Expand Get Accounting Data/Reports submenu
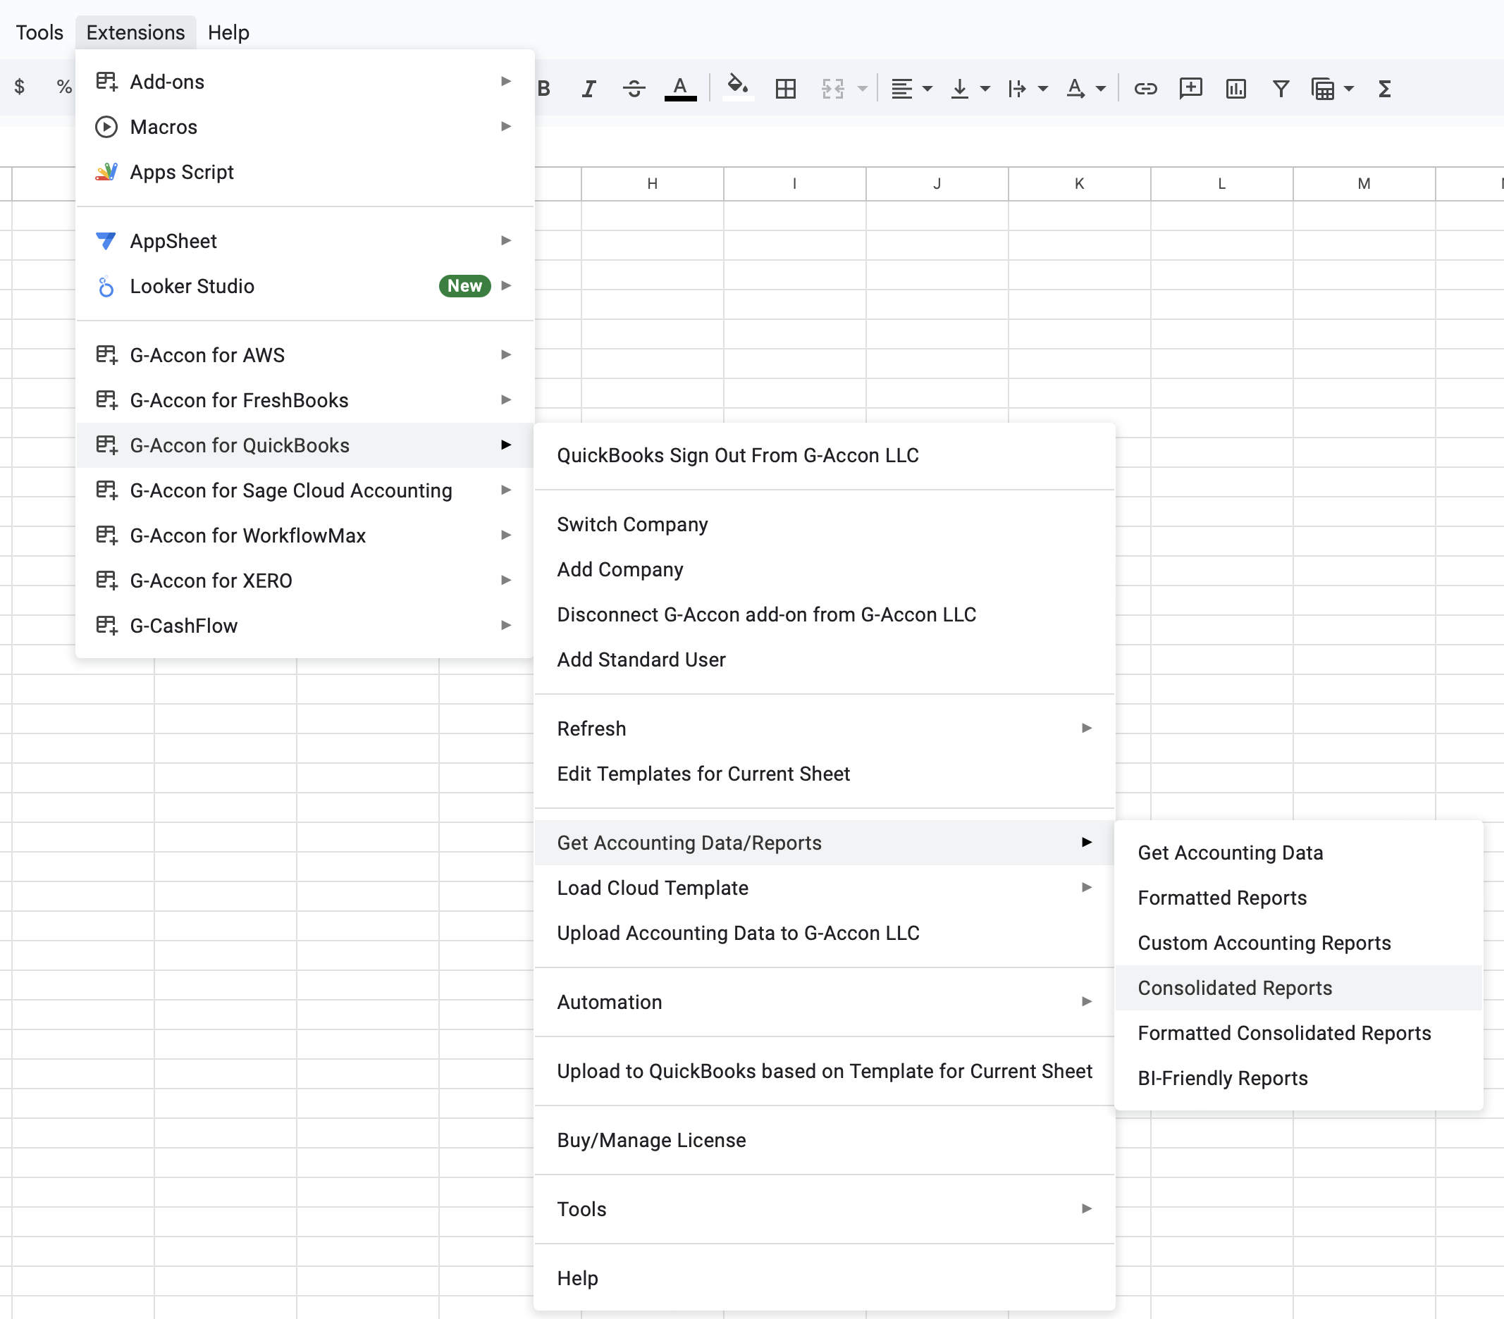The width and height of the screenshot is (1504, 1319). (824, 843)
